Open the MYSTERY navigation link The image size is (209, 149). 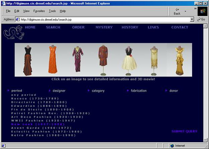[x=104, y=27]
